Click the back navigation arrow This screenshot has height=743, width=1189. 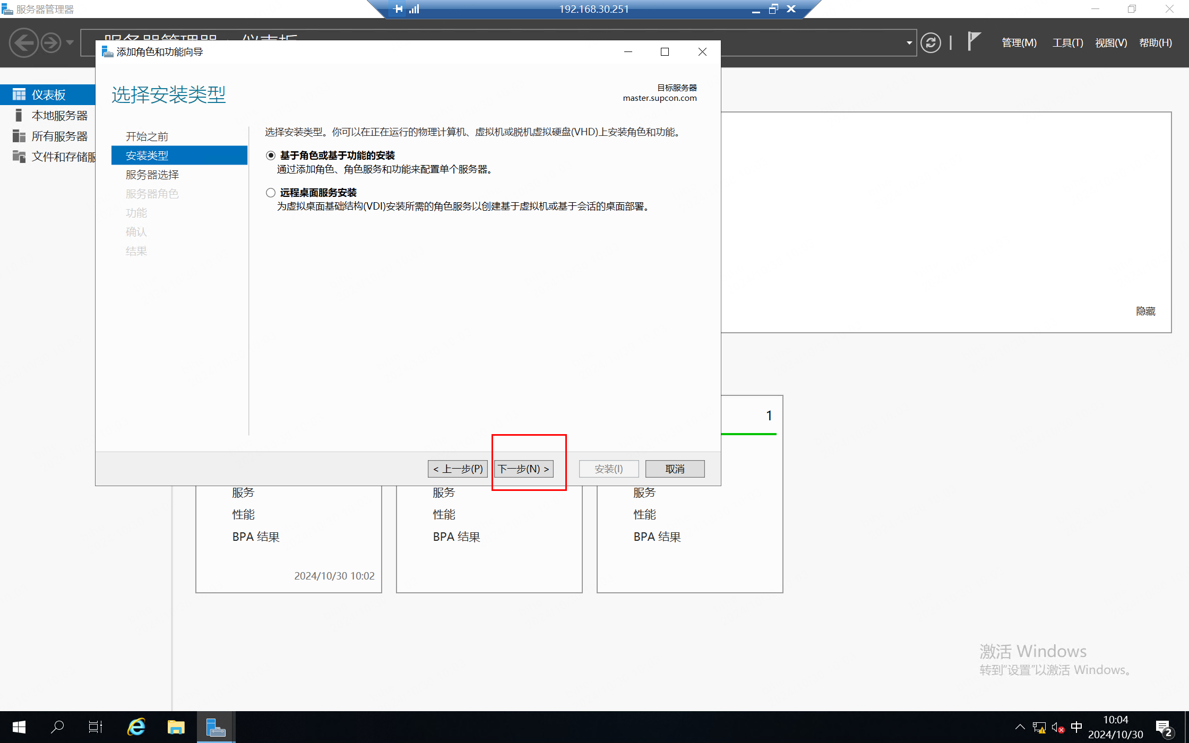(x=23, y=42)
